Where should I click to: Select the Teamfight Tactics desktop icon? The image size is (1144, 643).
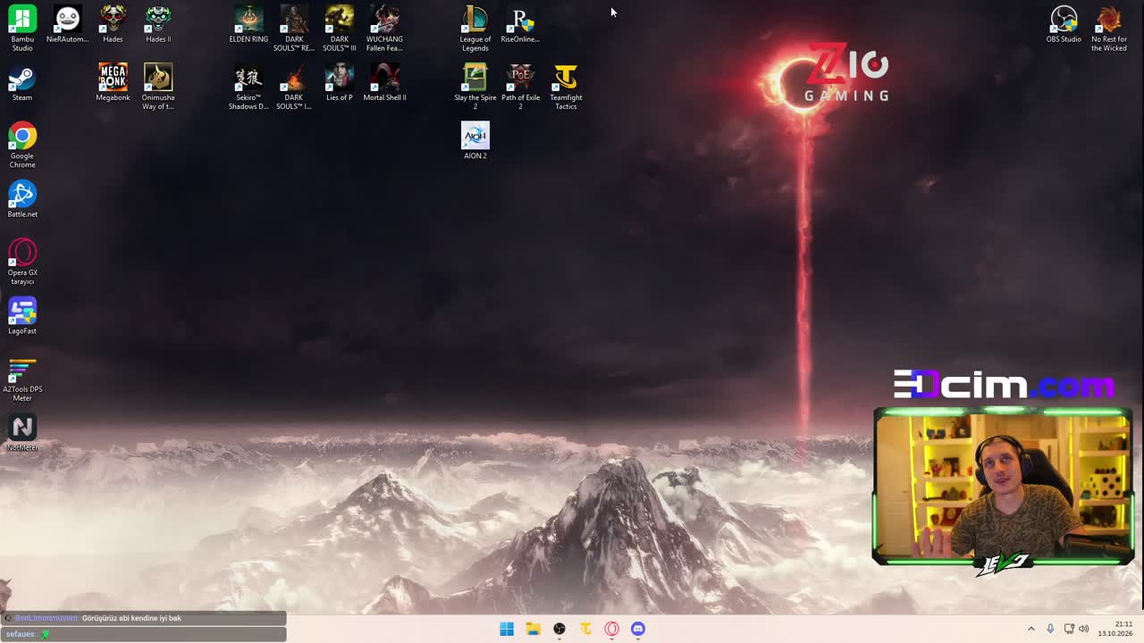click(566, 87)
